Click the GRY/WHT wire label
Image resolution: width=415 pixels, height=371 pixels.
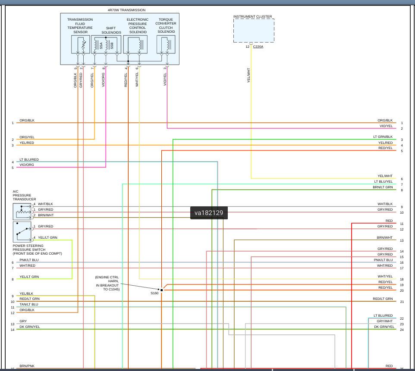point(385,321)
